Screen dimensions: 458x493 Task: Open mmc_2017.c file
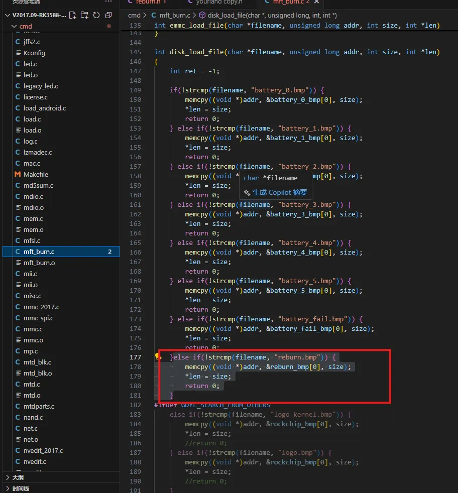[61, 307]
